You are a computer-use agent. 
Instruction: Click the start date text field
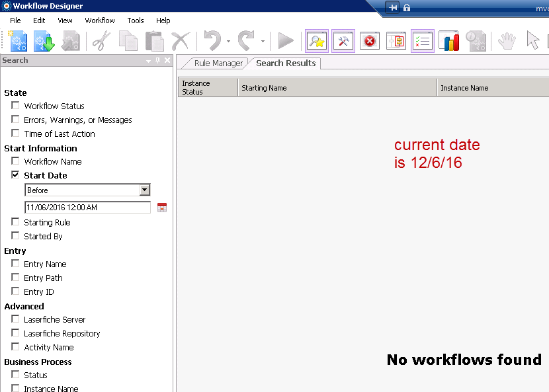(87, 208)
